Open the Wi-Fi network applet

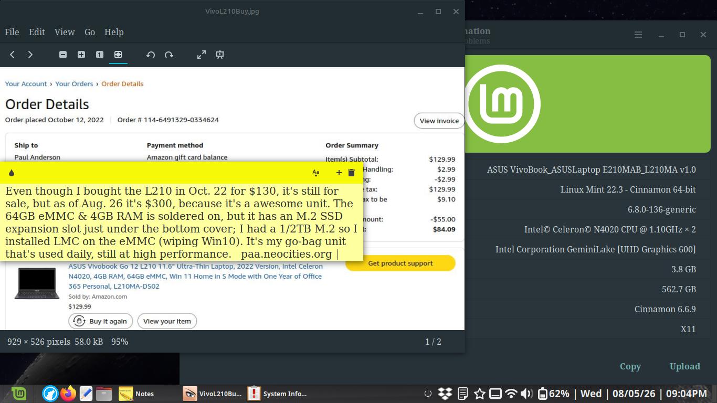pyautogui.click(x=511, y=394)
